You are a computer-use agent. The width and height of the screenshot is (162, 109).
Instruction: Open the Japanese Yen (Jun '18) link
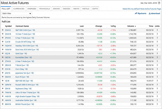pos(24,73)
